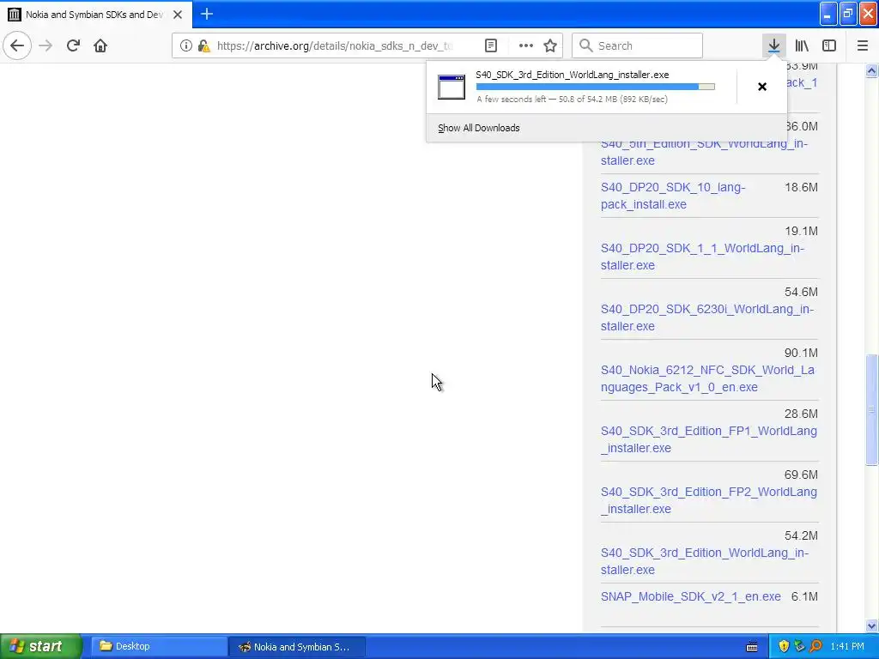Click the orange magnifier tray icon
Viewport: 879px width, 659px height.
tap(815, 646)
